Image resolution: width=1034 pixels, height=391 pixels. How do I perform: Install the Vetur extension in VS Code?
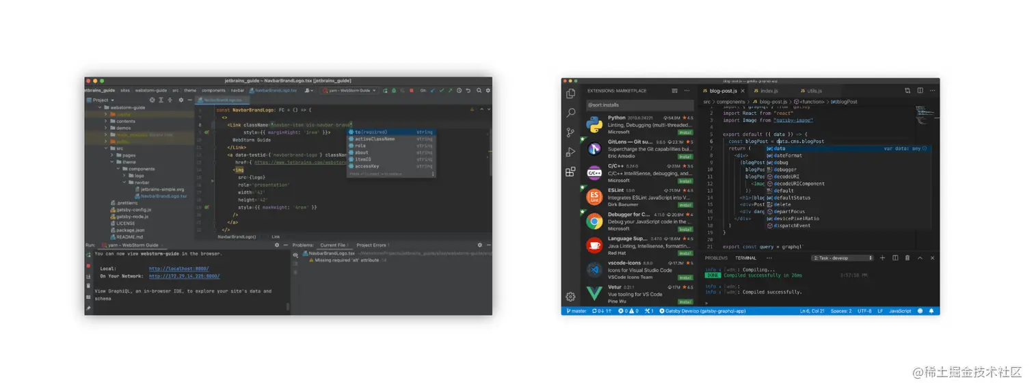685,301
